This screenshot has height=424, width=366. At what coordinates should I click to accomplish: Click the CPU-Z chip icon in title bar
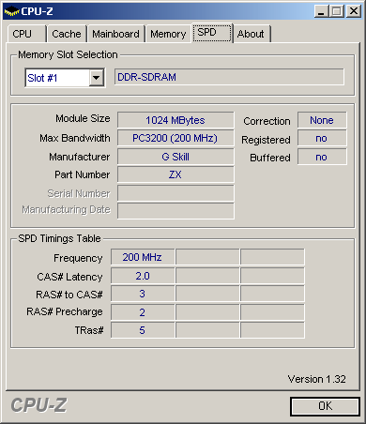point(12,11)
